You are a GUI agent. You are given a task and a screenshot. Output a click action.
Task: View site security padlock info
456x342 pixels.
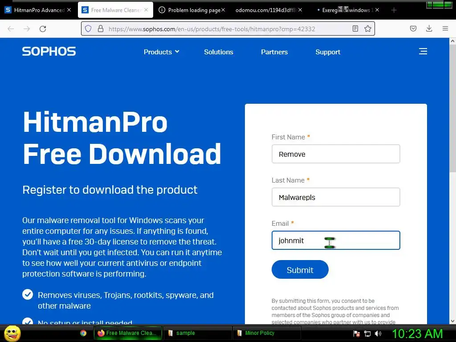tap(101, 28)
